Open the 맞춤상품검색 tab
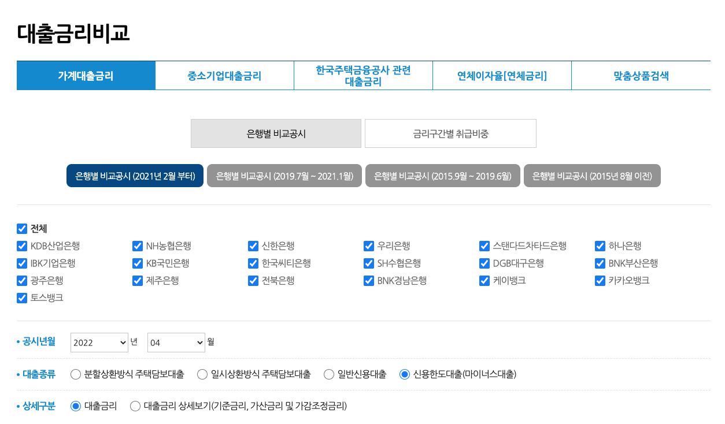725x424 pixels. point(641,76)
